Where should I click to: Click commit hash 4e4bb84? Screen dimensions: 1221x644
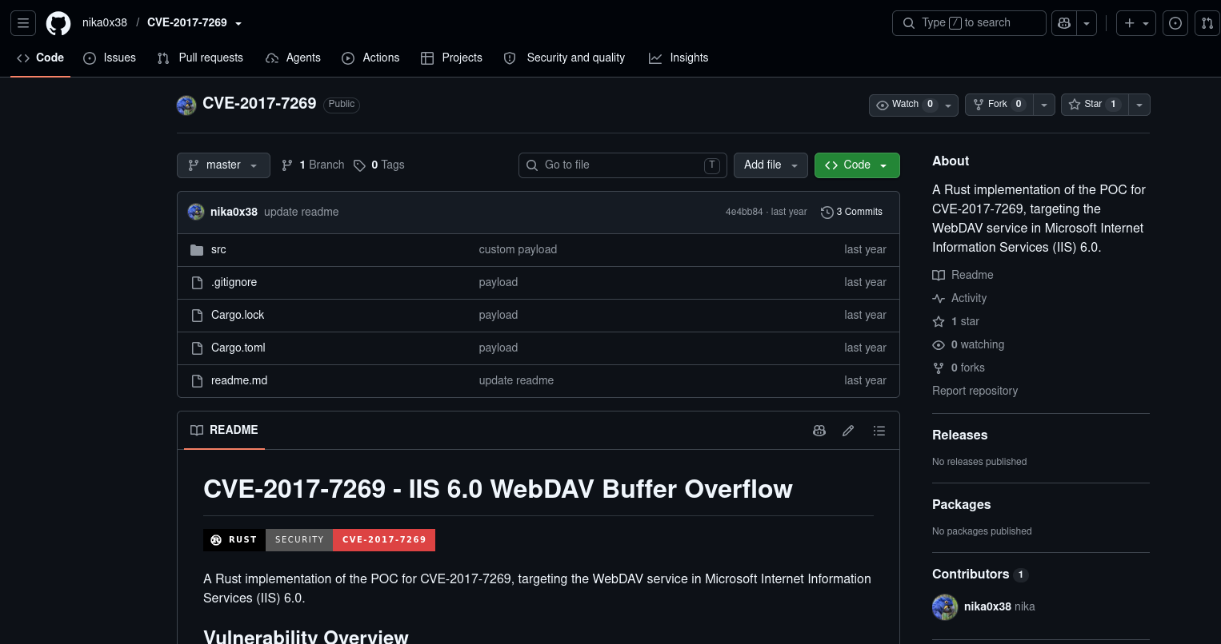point(743,212)
